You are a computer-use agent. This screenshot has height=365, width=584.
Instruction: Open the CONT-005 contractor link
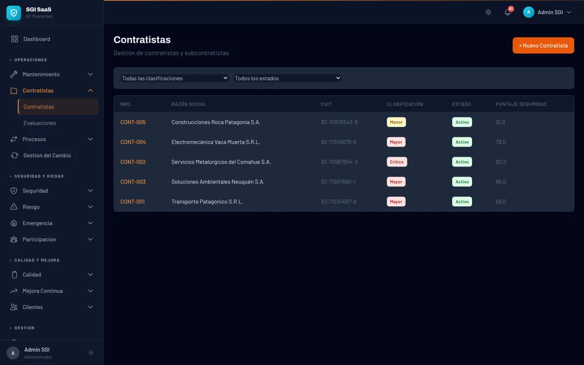point(133,122)
